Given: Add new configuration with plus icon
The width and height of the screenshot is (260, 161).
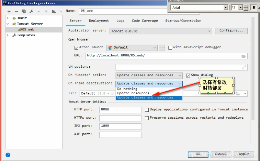Looking at the screenshot, I should (x=9, y=12).
